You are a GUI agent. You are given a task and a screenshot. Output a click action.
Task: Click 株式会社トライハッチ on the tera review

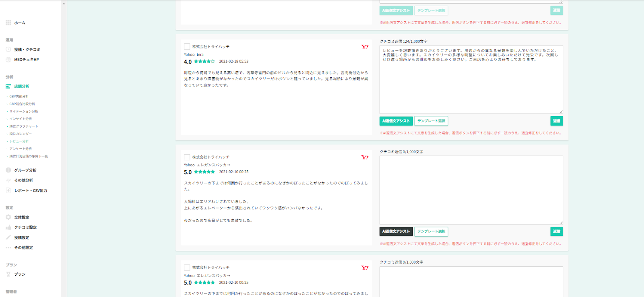(211, 47)
